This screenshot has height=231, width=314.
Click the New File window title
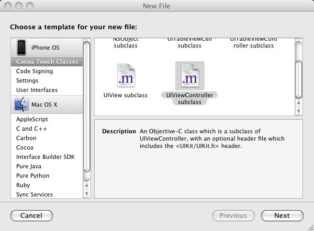(156, 6)
